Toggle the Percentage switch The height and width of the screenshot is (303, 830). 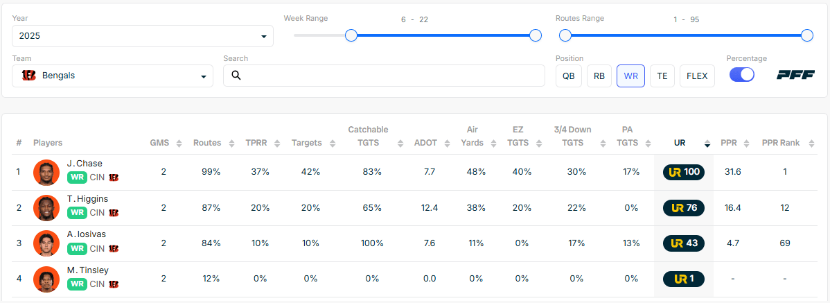[741, 75]
